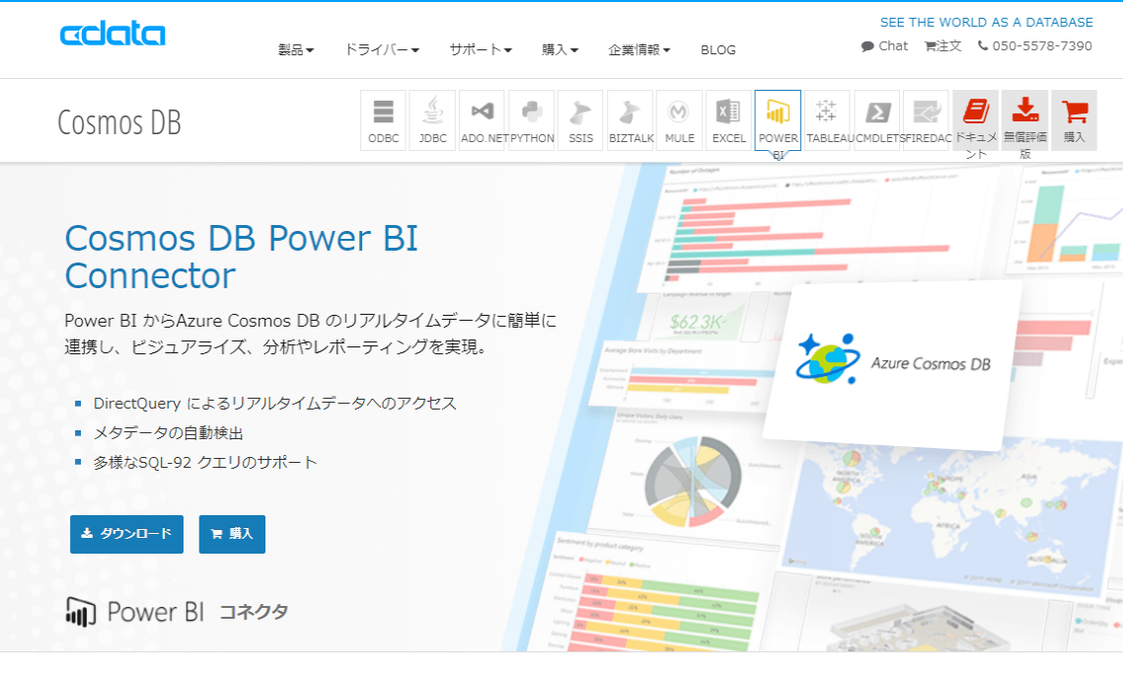Expand the 企業情報 menu

pos(639,49)
